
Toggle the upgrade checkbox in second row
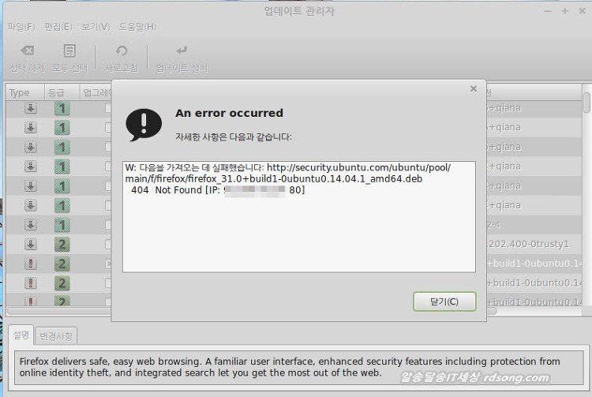coord(108,127)
